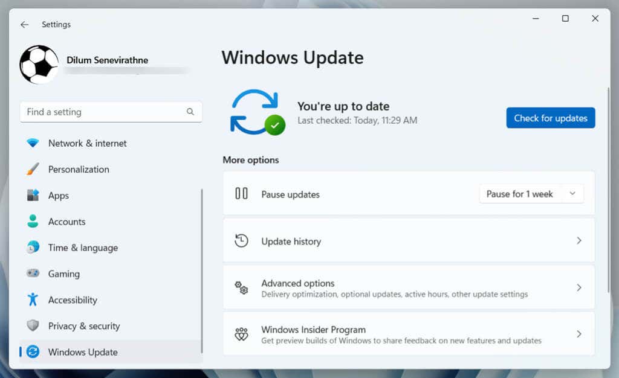The image size is (619, 378).
Task: Click the Windows Insider Program icon
Action: point(241,333)
